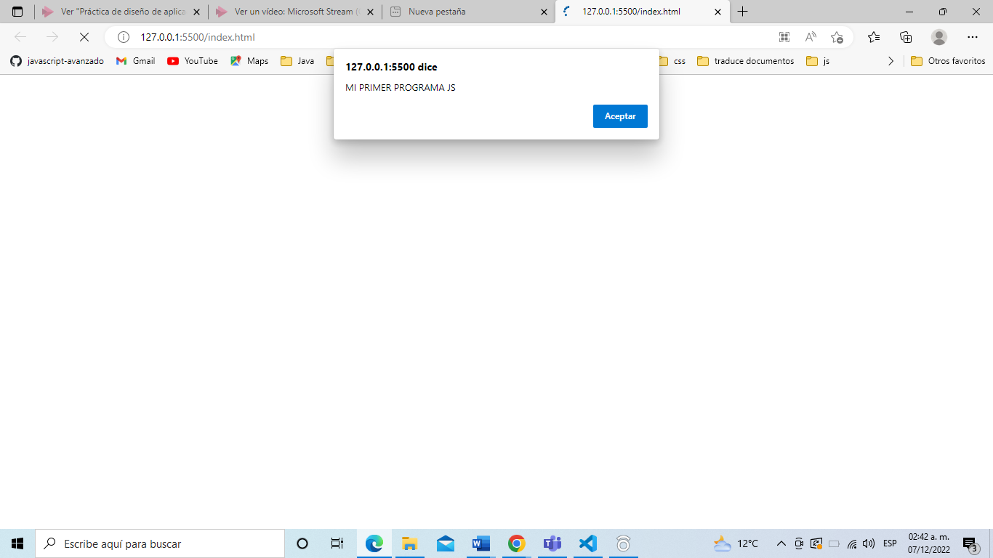Open the notification center icon
The height and width of the screenshot is (558, 993).
[970, 543]
